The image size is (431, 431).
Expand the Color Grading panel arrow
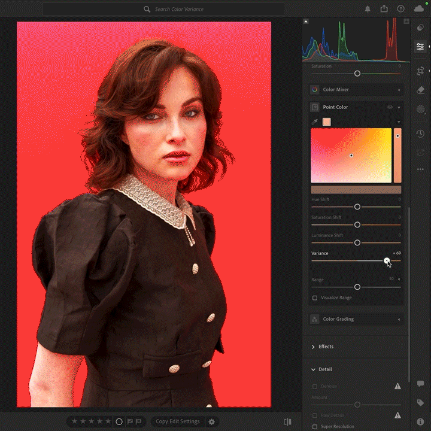399,320
